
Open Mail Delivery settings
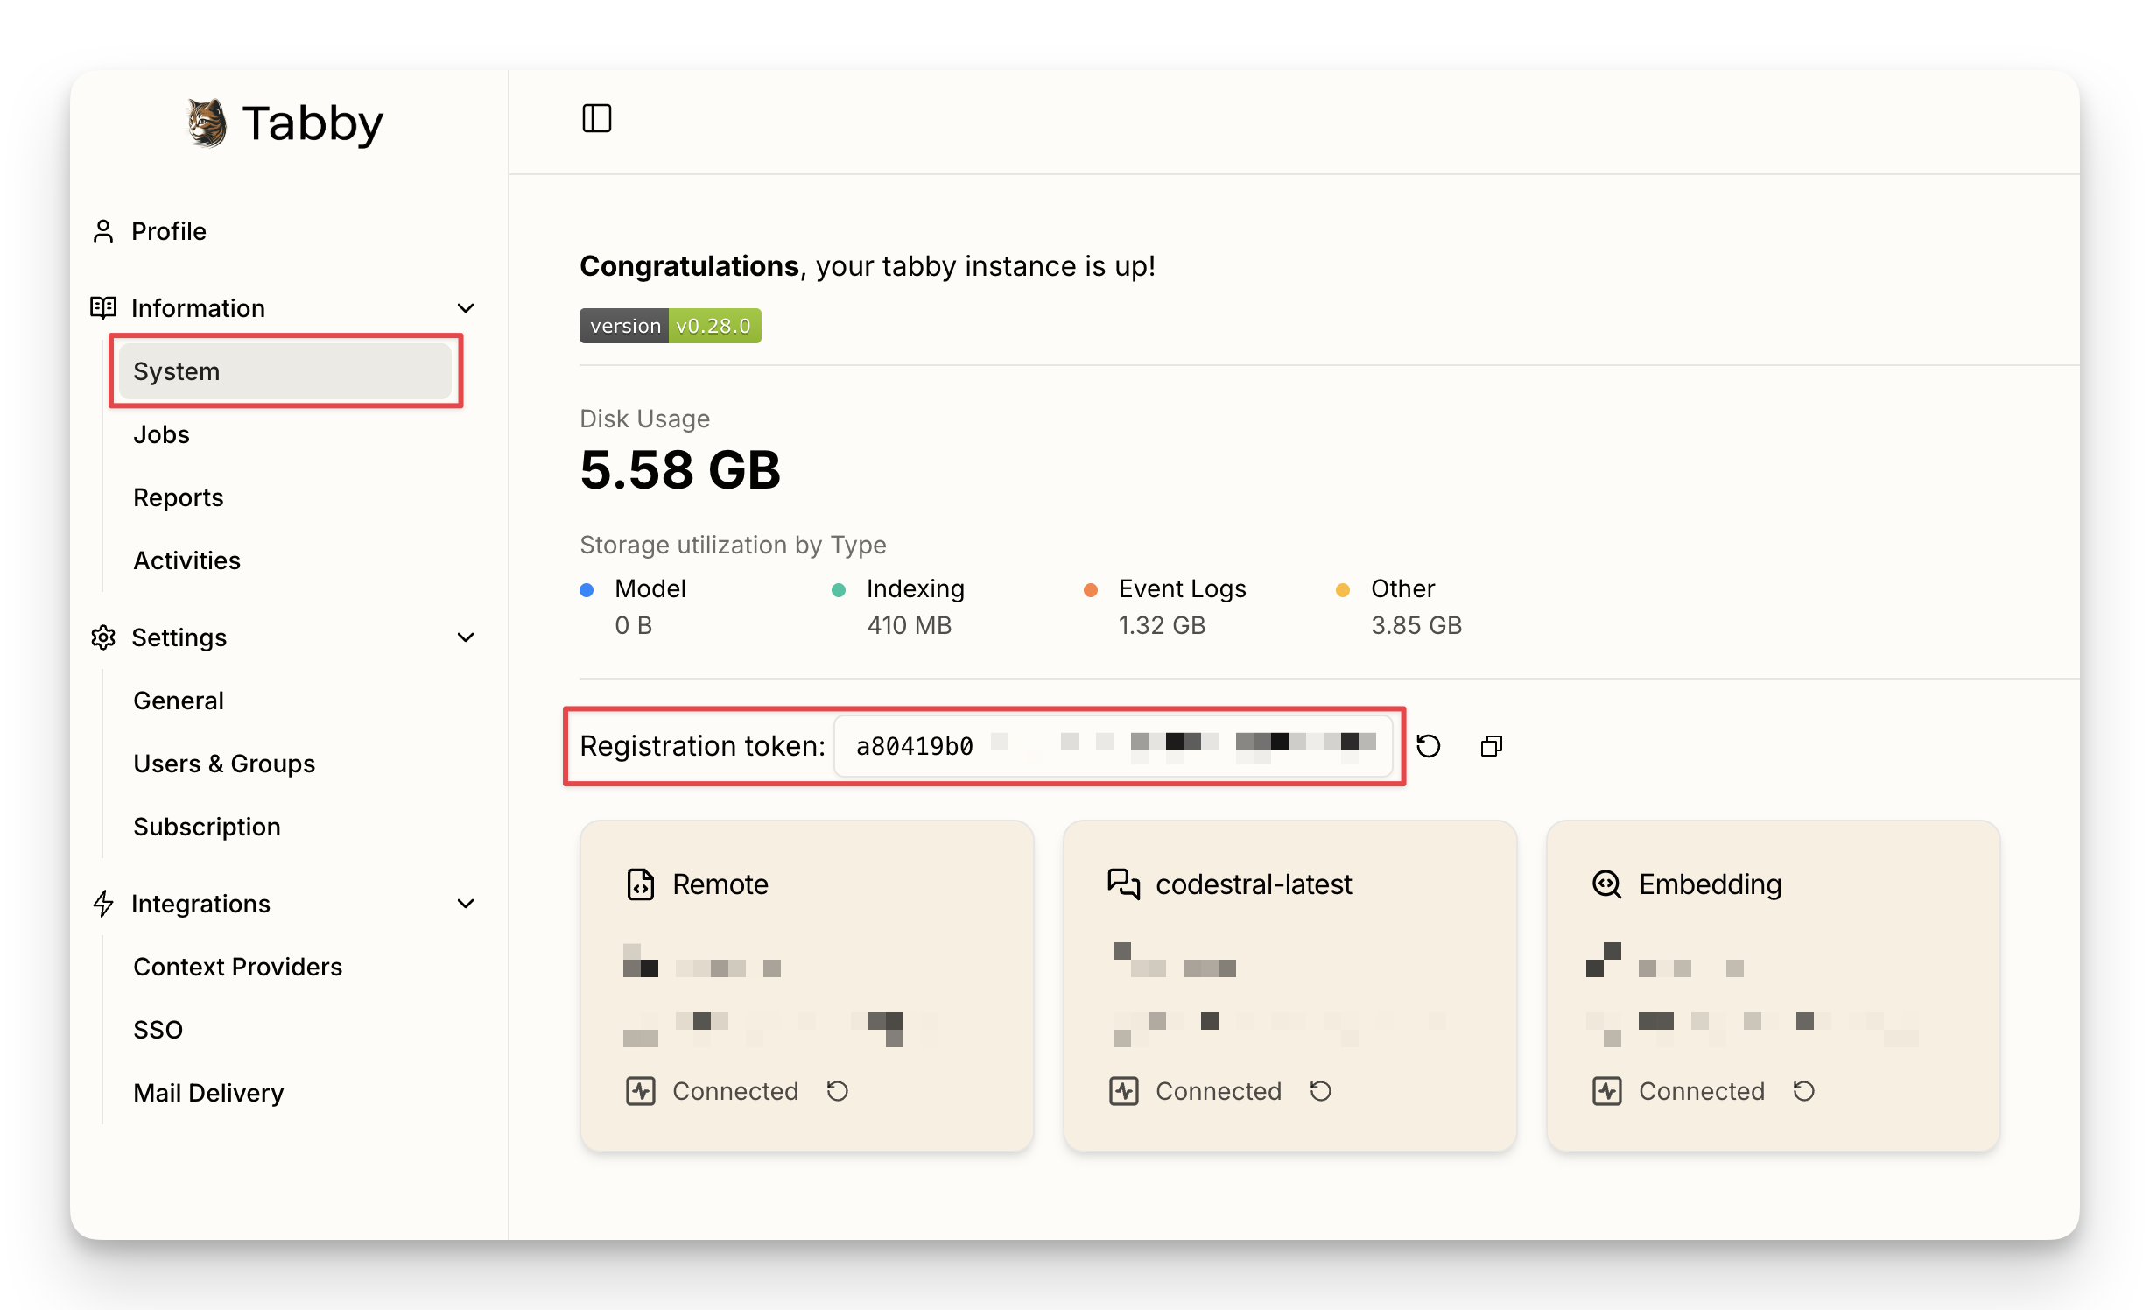208,1093
